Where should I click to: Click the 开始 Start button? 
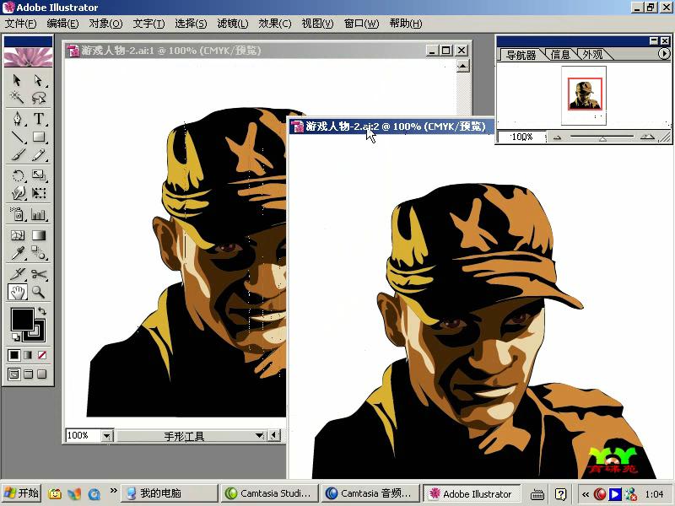click(20, 493)
